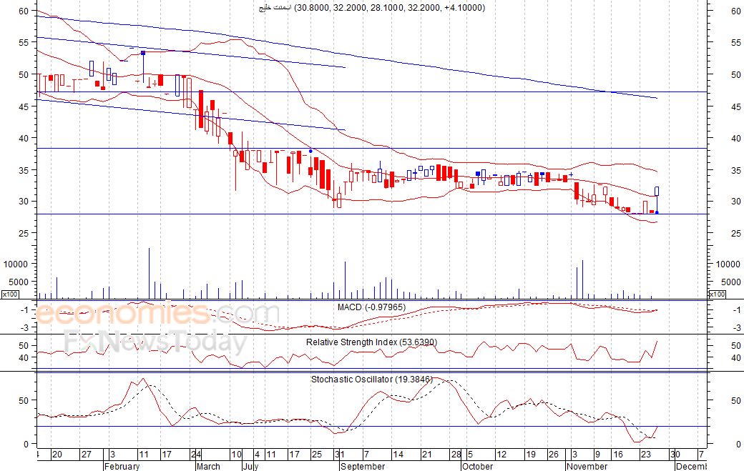This screenshot has height=471, width=744.
Task: Click the October month label on time axis
Action: click(477, 466)
